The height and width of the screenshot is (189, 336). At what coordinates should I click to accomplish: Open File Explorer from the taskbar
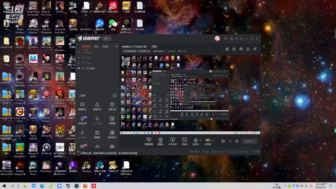pyautogui.click(x=25, y=186)
